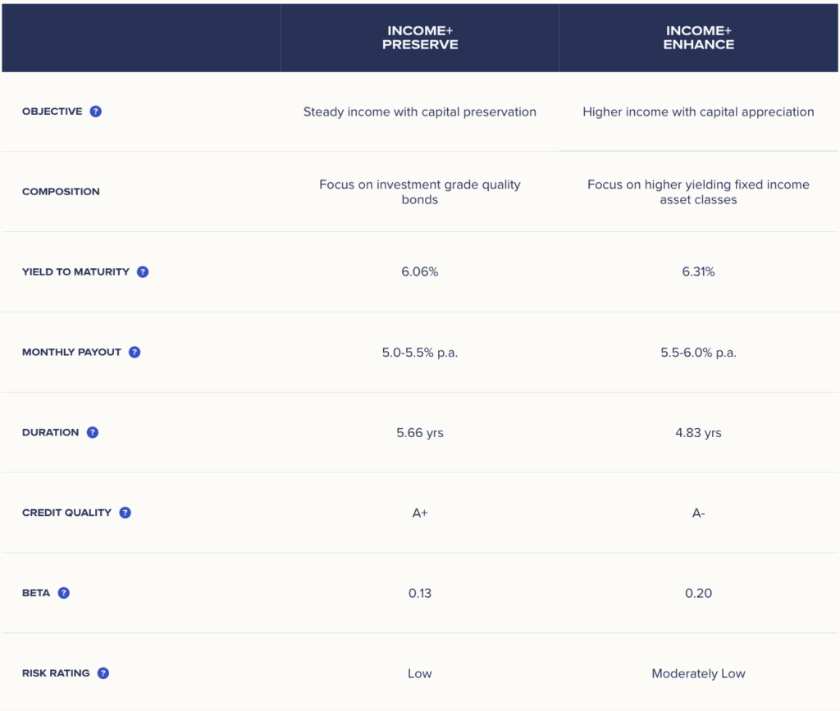Open the Yield to Maturity help tooltip

(x=143, y=271)
